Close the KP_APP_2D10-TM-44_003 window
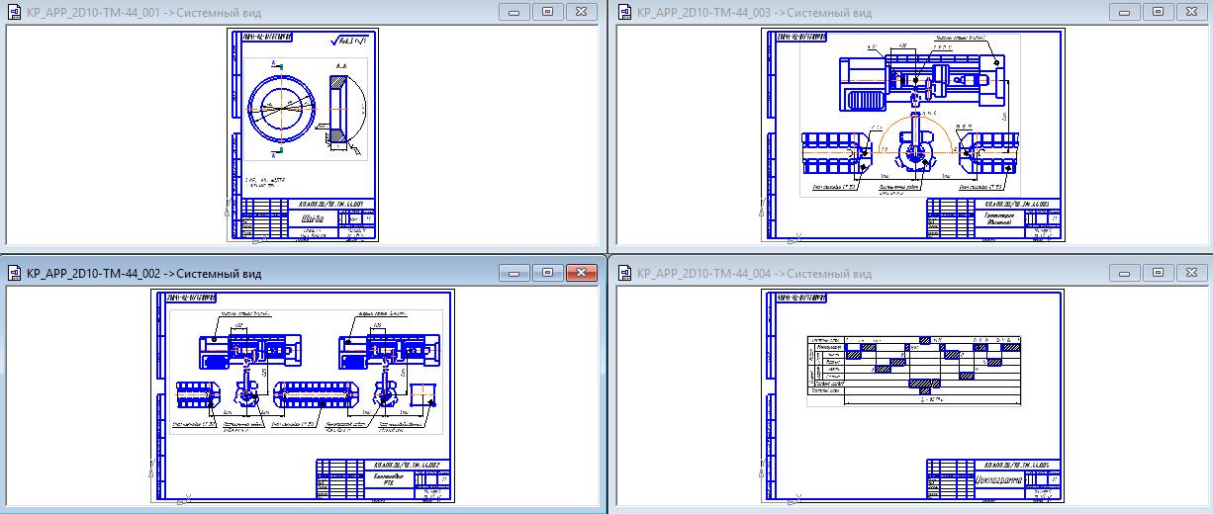The height and width of the screenshot is (514, 1213). [1192, 12]
